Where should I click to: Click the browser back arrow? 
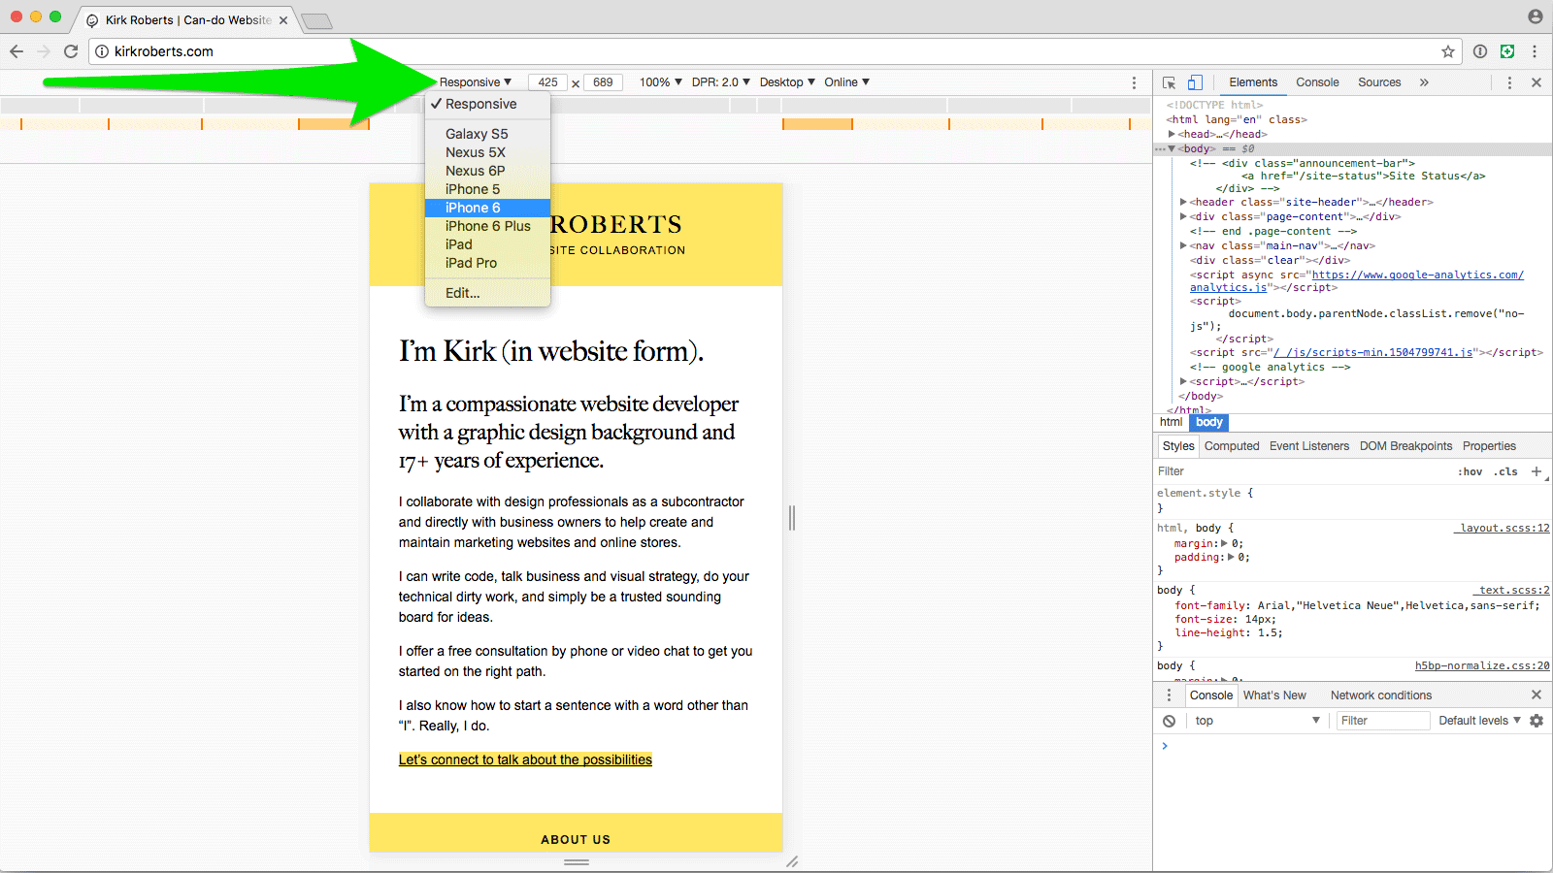tap(16, 51)
